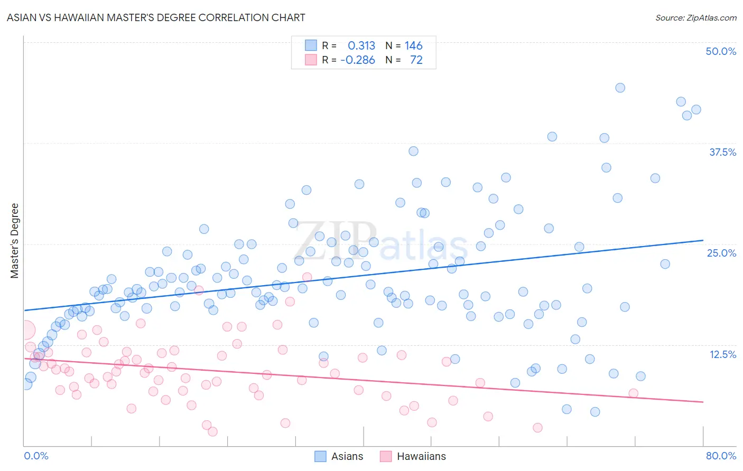This screenshot has width=743, height=471.
Task: Click the 37.5% y-axis label
Action: point(722,152)
